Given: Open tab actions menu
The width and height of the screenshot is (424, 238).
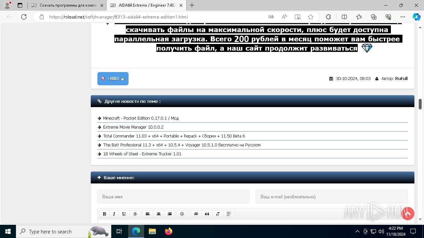Looking at the screenshot, I should (20, 5).
